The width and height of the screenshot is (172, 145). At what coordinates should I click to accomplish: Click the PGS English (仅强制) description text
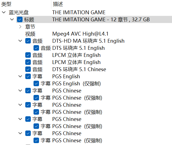click(x=77, y=84)
